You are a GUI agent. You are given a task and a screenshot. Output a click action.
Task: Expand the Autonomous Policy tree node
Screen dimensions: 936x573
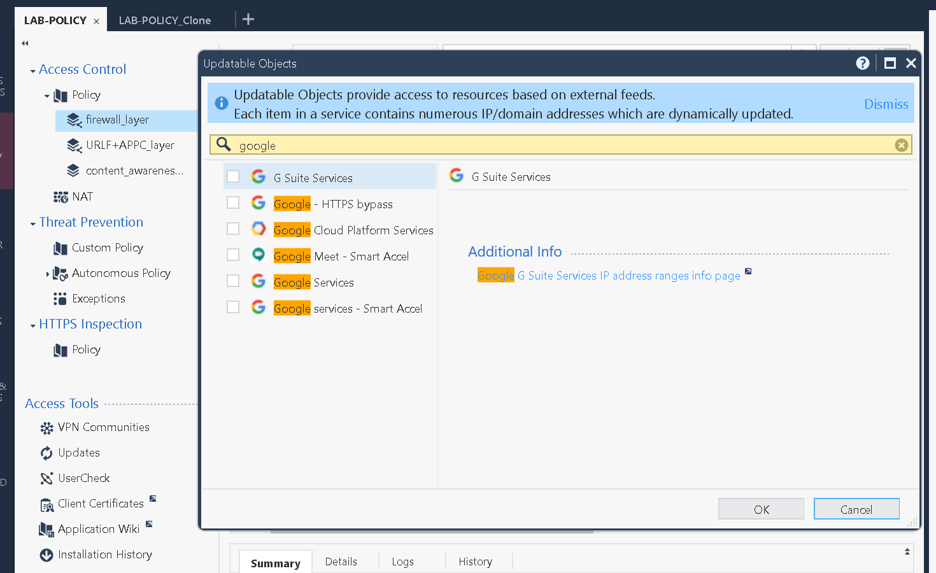pyautogui.click(x=48, y=274)
